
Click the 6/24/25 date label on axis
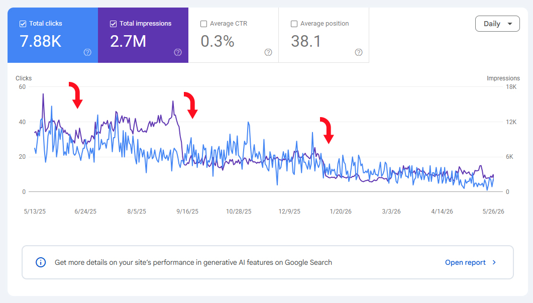(85, 212)
